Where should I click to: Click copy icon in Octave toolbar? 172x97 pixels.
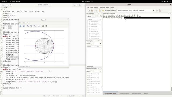click(96, 11)
